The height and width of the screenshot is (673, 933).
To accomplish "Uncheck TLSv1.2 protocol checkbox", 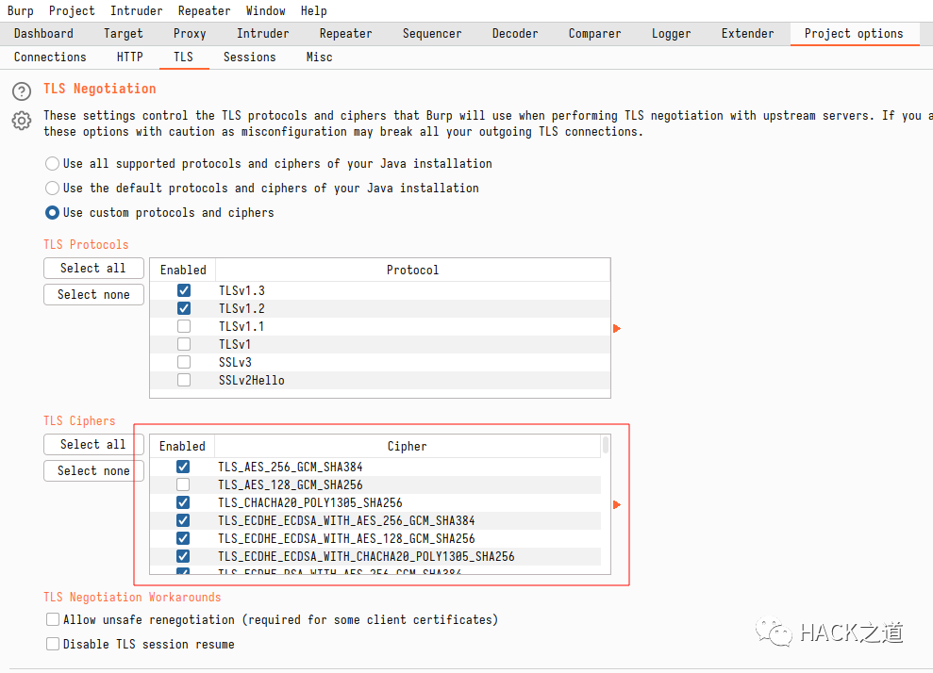I will [x=184, y=308].
